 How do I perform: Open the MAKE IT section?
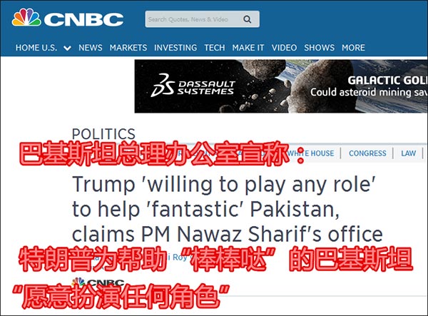(248, 48)
